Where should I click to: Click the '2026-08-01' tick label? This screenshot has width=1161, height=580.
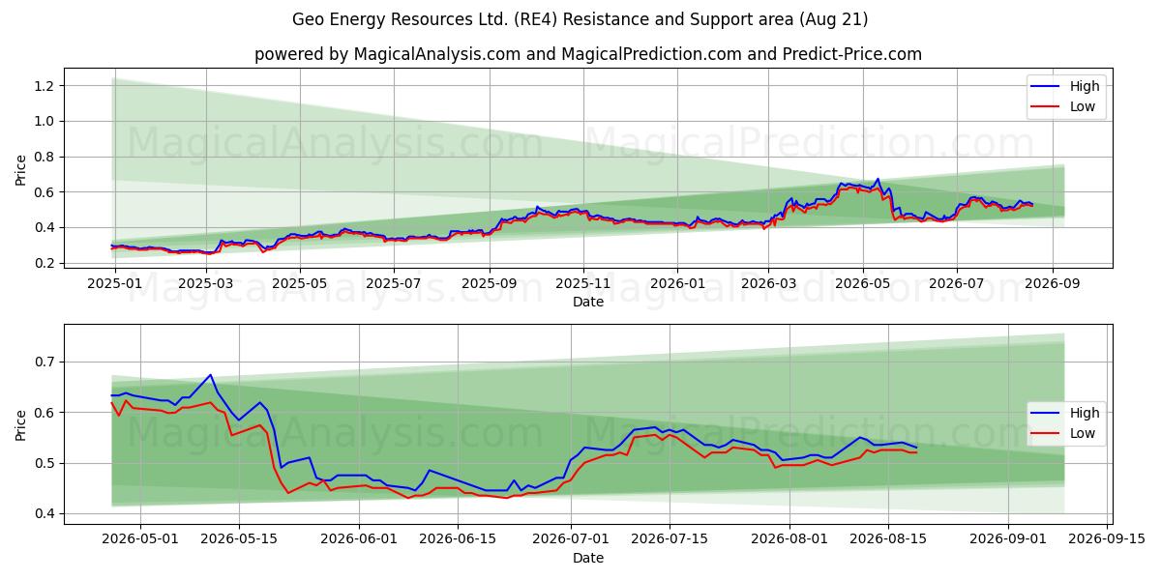point(789,539)
